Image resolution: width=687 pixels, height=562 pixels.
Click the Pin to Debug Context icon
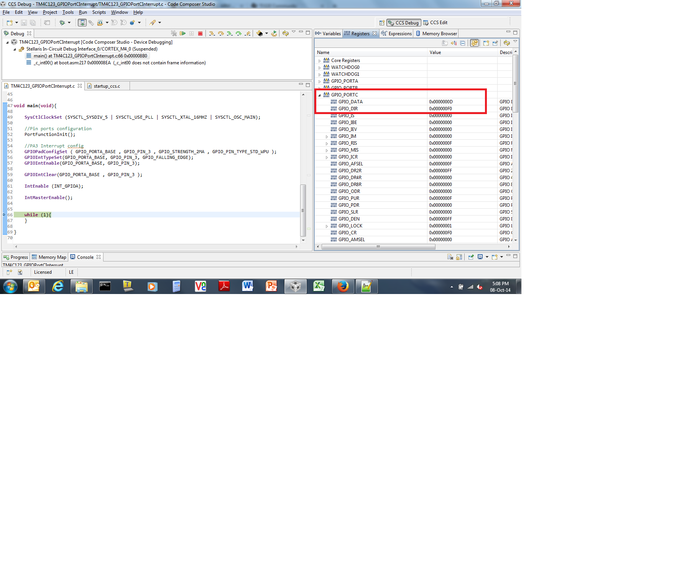(x=495, y=43)
